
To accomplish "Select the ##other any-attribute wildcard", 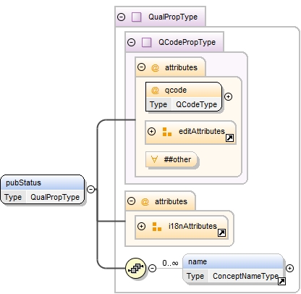I will (171, 159).
